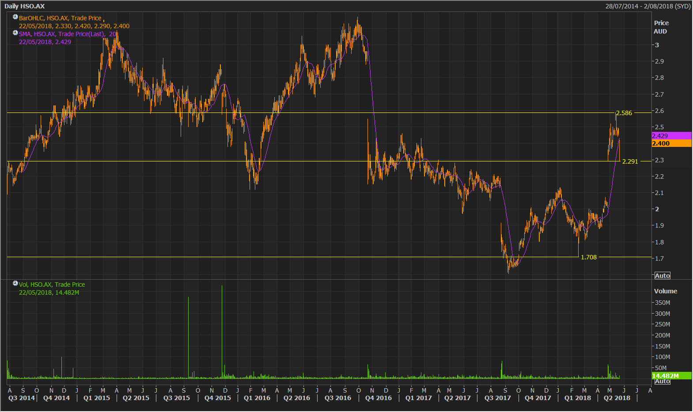Click the 2.291 horizontal line label

tap(630, 161)
